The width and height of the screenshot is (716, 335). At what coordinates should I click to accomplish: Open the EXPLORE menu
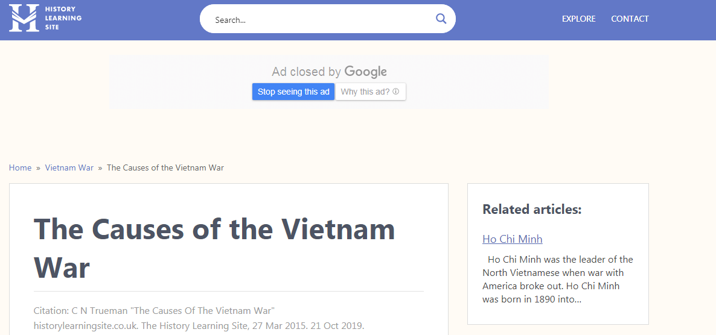click(578, 19)
